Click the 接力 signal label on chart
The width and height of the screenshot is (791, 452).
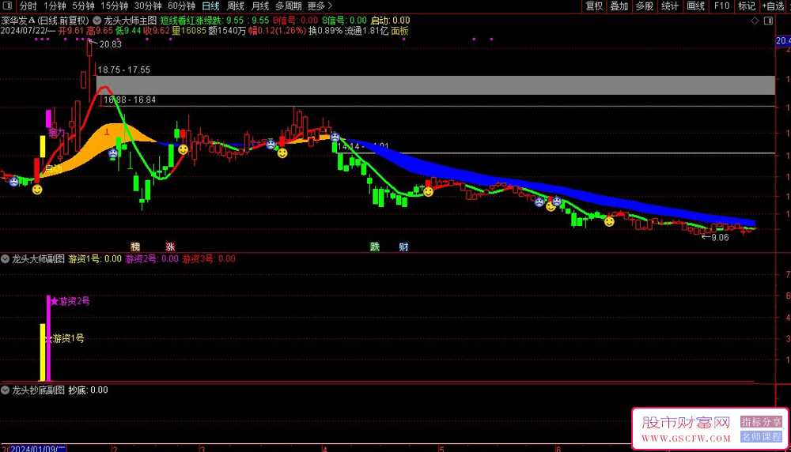click(56, 133)
